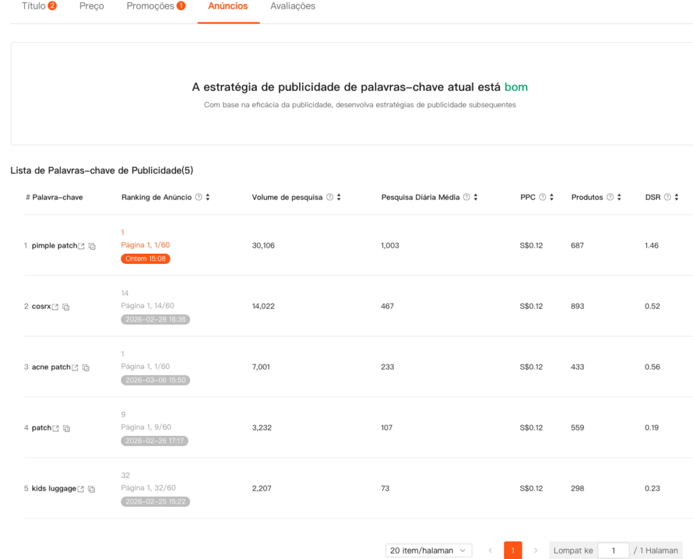Click help icon next to PPC
693x559 pixels.
coord(543,197)
